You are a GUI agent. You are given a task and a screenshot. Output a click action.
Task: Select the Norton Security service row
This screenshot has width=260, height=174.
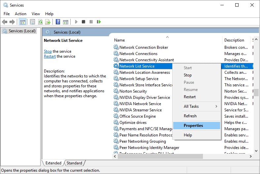pyautogui.click(x=133, y=91)
